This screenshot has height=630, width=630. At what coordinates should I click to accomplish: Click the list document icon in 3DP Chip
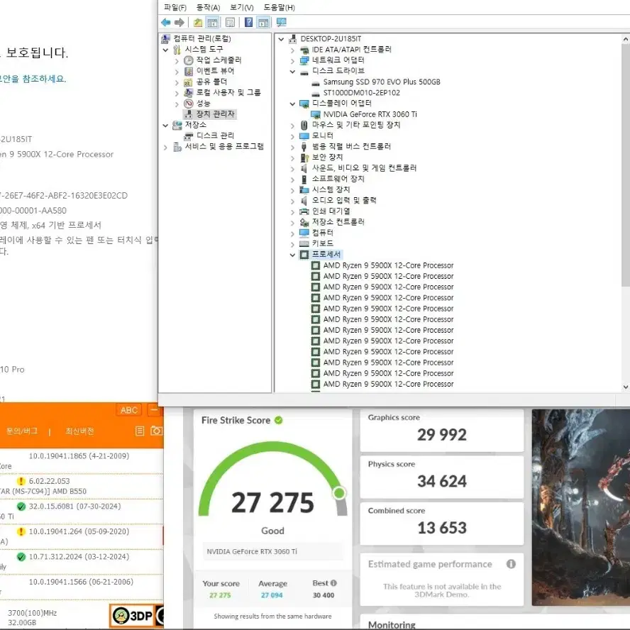(x=140, y=431)
